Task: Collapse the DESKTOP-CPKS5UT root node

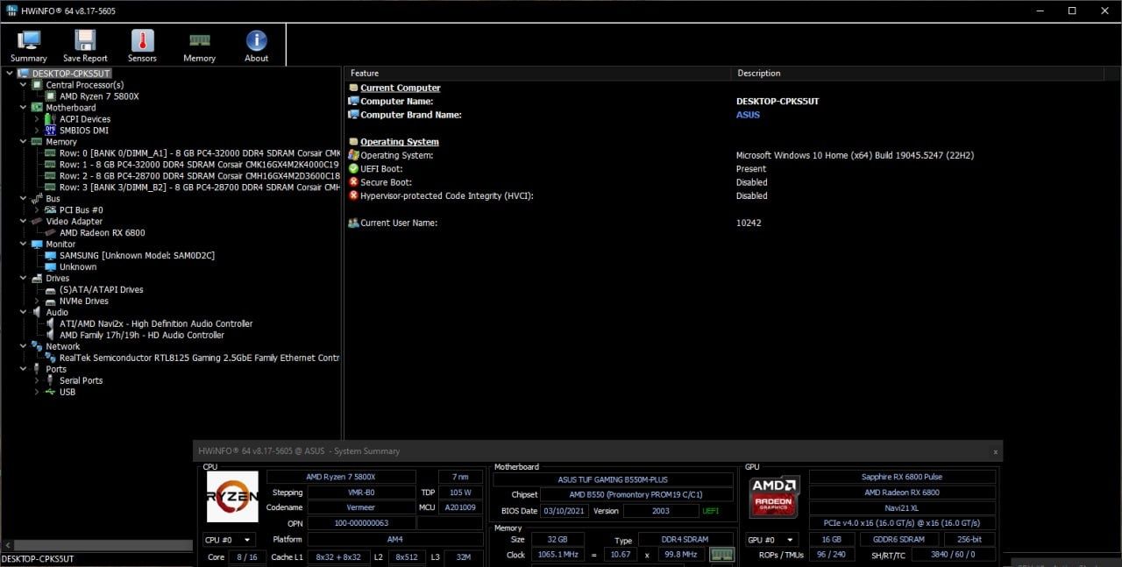Action: pyautogui.click(x=10, y=74)
